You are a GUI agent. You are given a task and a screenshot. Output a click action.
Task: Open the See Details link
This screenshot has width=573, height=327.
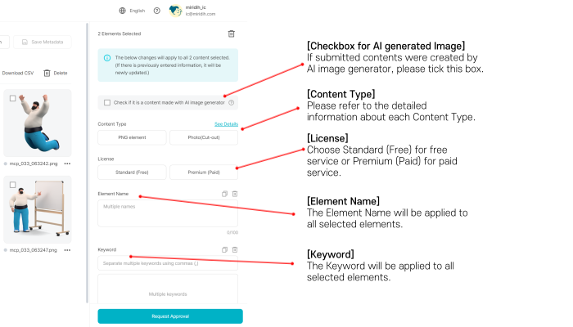tap(226, 123)
